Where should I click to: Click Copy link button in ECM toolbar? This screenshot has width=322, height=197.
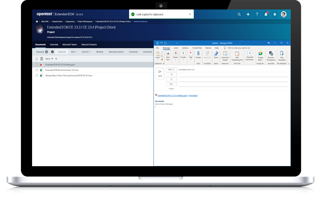(62, 52)
